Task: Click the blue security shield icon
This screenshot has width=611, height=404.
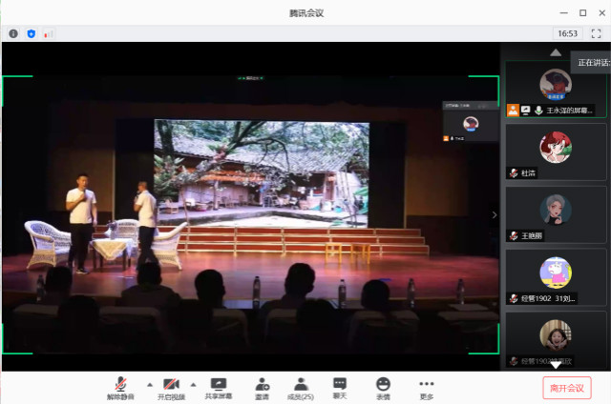Action: point(32,34)
